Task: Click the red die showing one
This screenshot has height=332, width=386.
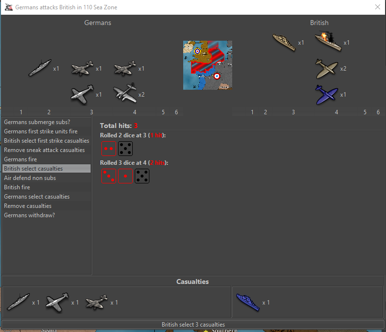Action: [x=125, y=176]
